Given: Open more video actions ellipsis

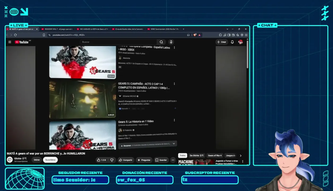Looking at the screenshot, I should coord(173,160).
